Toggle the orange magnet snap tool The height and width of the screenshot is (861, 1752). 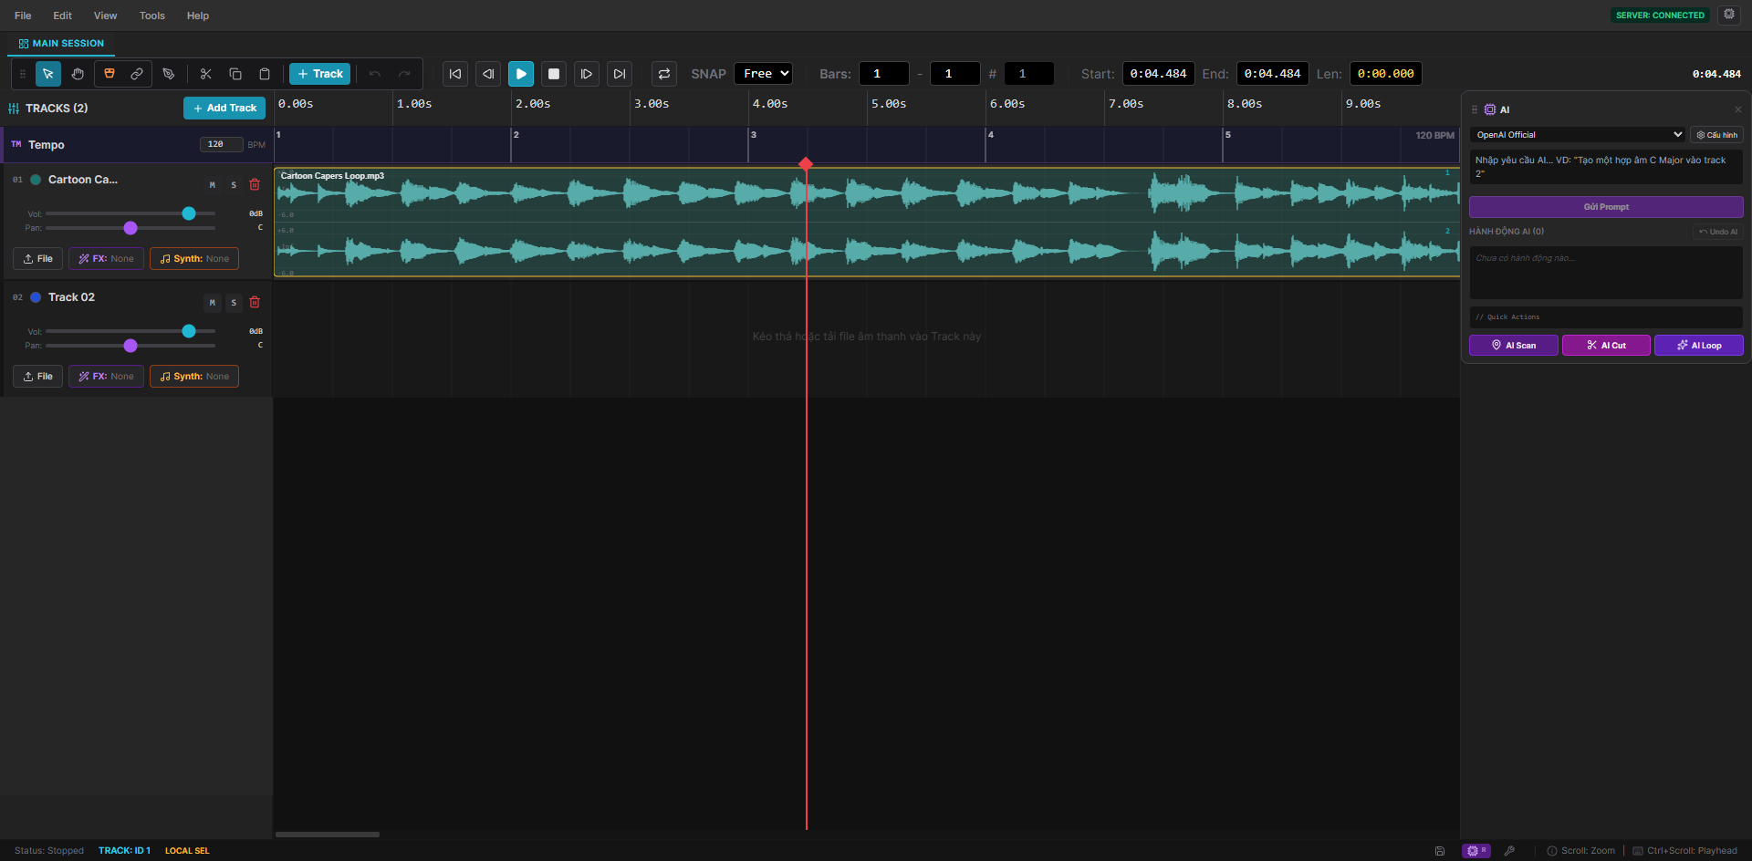pos(109,74)
